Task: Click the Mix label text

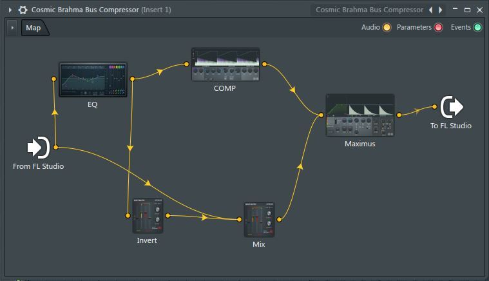Action: pyautogui.click(x=259, y=244)
